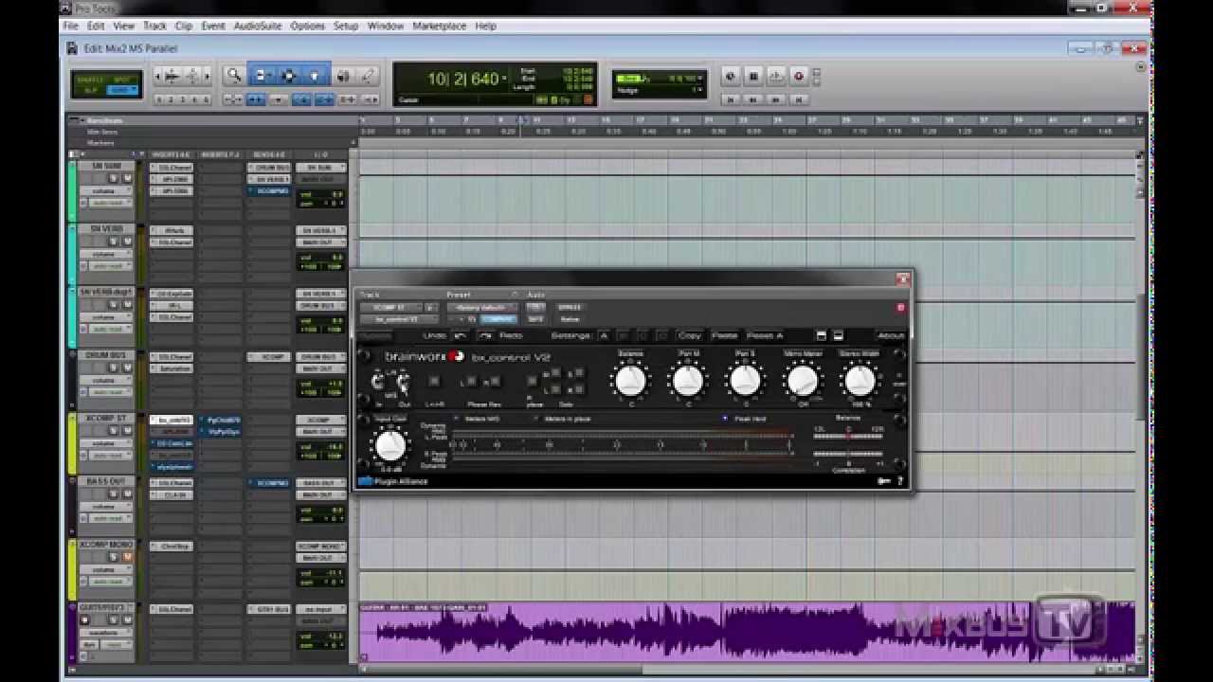Toggle the Meters M/S checkbox
1213x682 pixels.
[x=456, y=418]
